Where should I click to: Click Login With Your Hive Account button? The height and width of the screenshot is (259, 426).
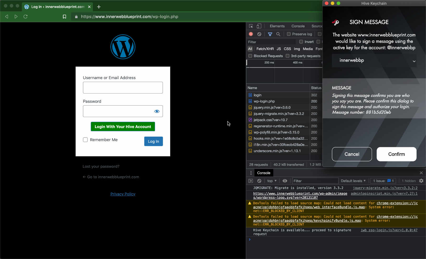[x=123, y=127]
